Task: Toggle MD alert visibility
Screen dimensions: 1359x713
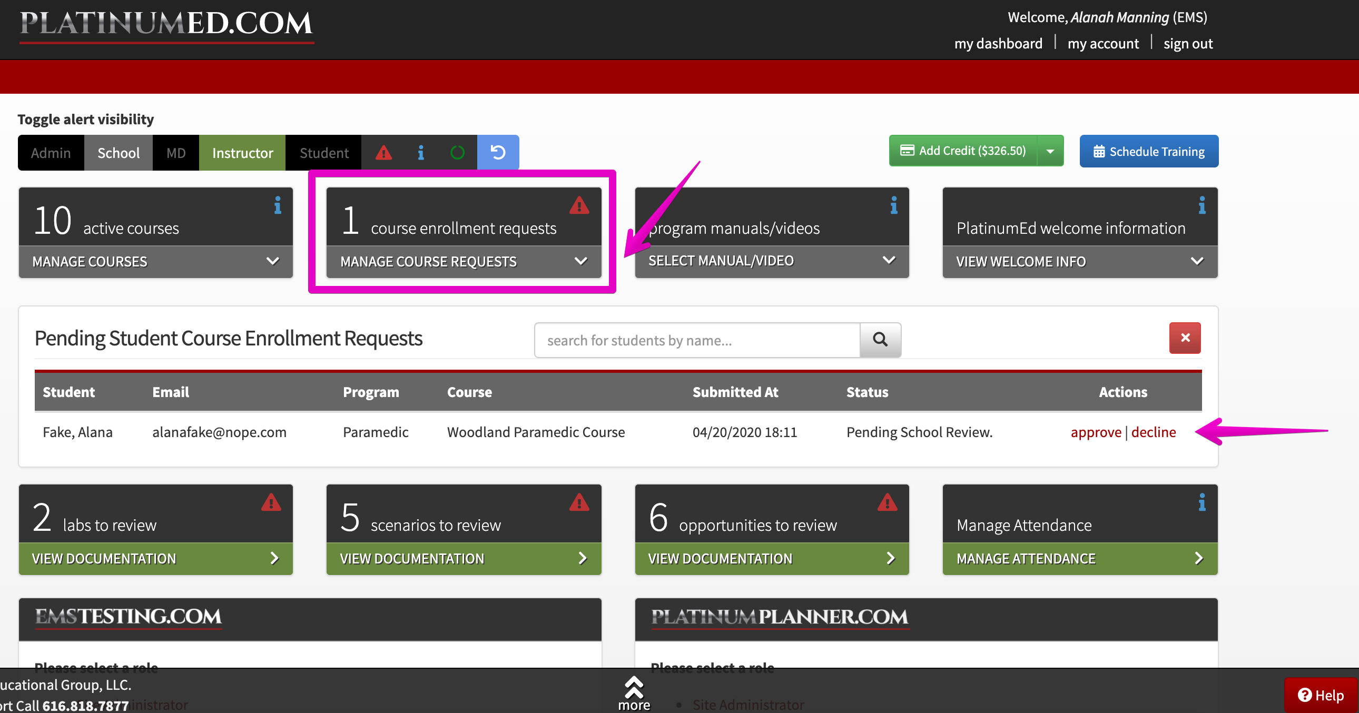Action: pos(176,153)
